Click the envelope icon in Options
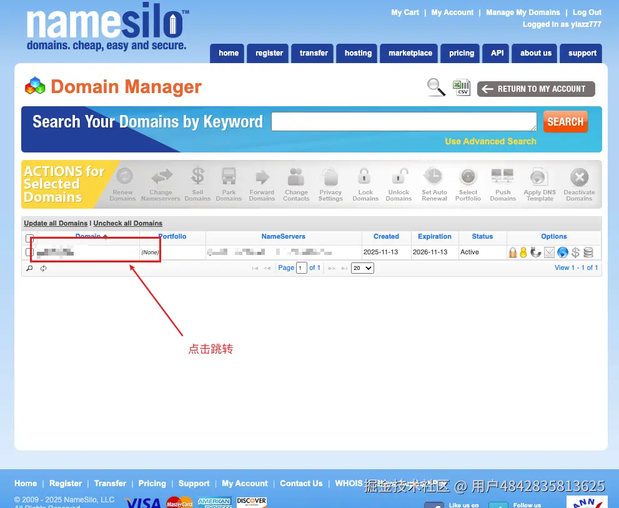Screen dimensions: 619x508 pyautogui.click(x=549, y=252)
